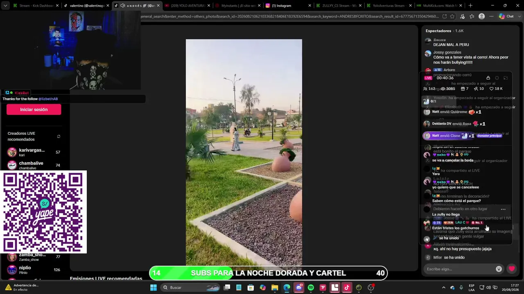Click the comment 'Están tristes los gatchurros'

click(456, 228)
